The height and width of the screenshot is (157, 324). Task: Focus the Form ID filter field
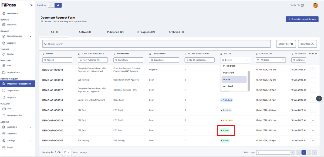pyautogui.click(x=57, y=60)
